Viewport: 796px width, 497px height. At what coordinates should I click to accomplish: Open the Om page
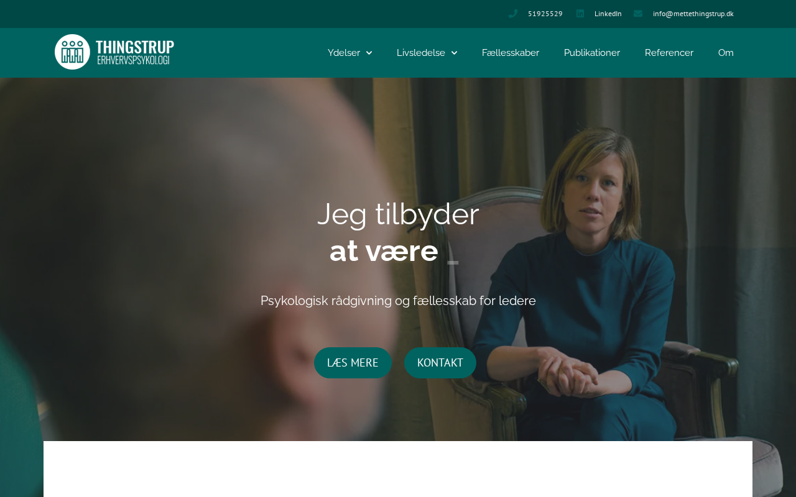point(726,53)
